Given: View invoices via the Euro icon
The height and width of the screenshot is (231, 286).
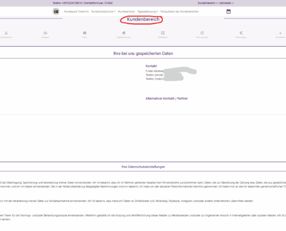Looking at the screenshot, I should 241,33.
